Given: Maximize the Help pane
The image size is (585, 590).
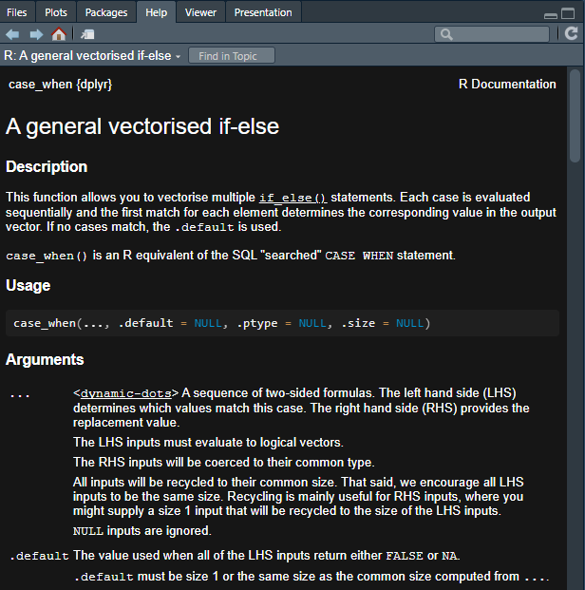Looking at the screenshot, I should pos(568,13).
